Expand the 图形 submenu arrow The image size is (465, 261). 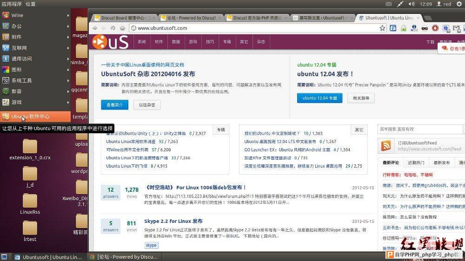point(68,70)
